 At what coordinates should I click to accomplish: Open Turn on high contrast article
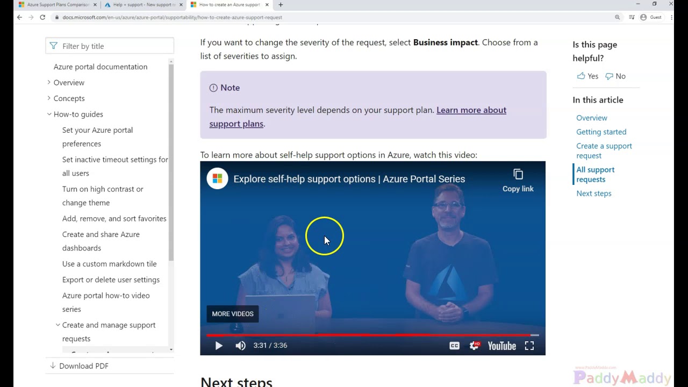tap(103, 196)
